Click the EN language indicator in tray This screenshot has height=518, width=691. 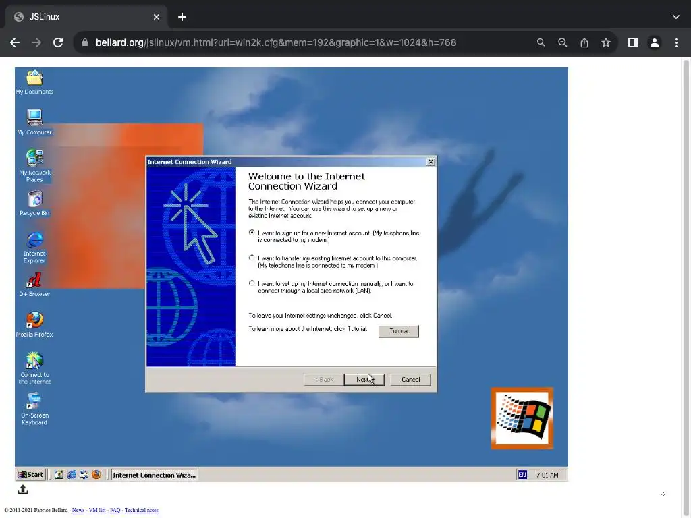click(522, 474)
